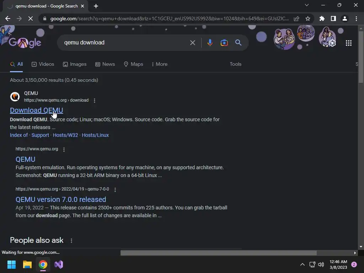Image resolution: width=364 pixels, height=273 pixels.
Task: Open File Explorer from taskbar
Action: [27, 264]
